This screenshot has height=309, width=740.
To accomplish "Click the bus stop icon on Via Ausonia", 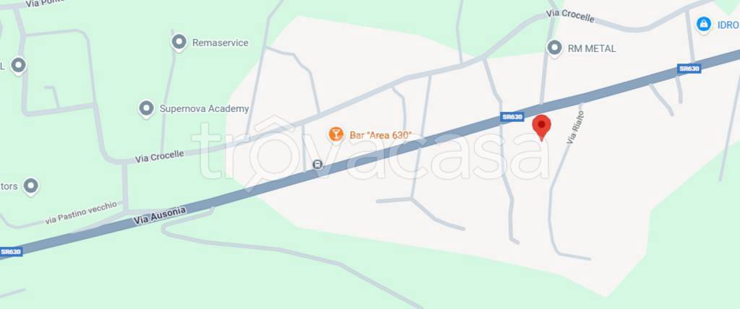I will coord(318,165).
